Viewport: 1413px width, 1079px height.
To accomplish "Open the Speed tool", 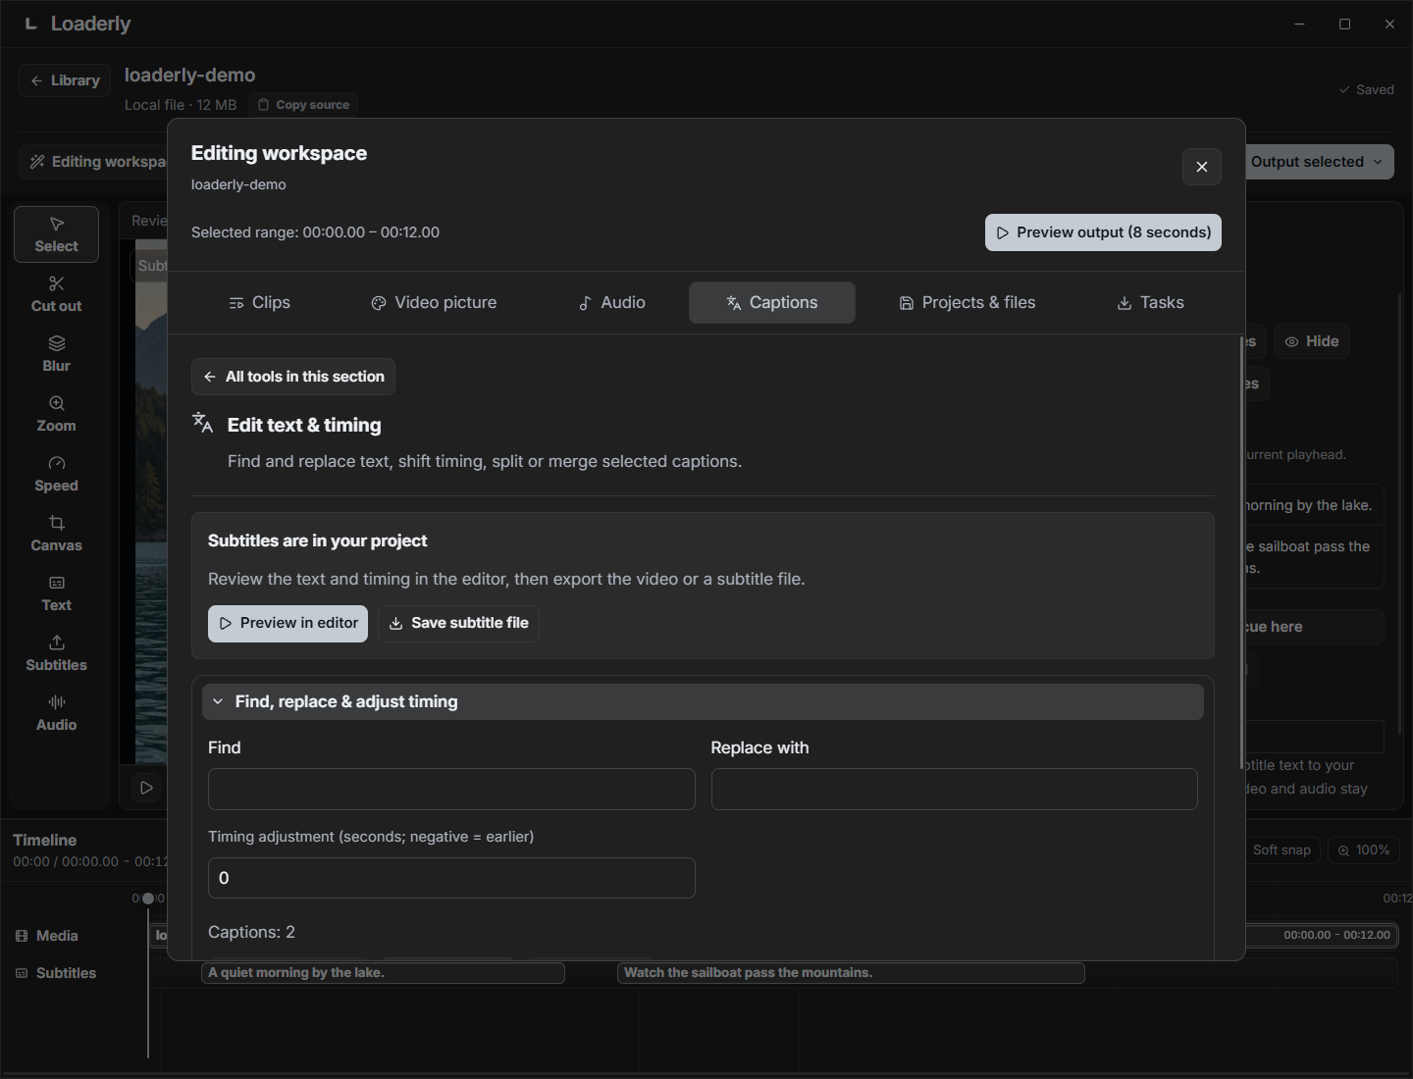I will (x=56, y=474).
